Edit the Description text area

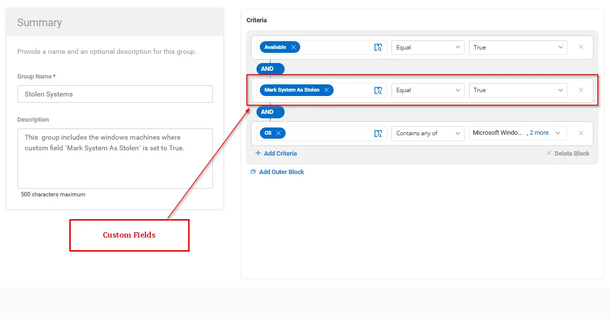click(x=115, y=158)
